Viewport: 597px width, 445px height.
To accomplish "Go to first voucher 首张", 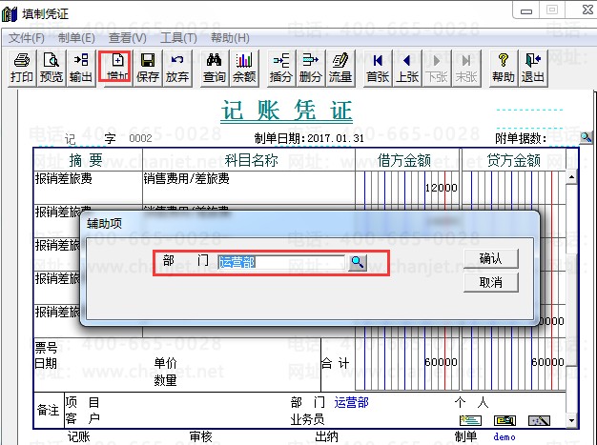I will [x=378, y=69].
